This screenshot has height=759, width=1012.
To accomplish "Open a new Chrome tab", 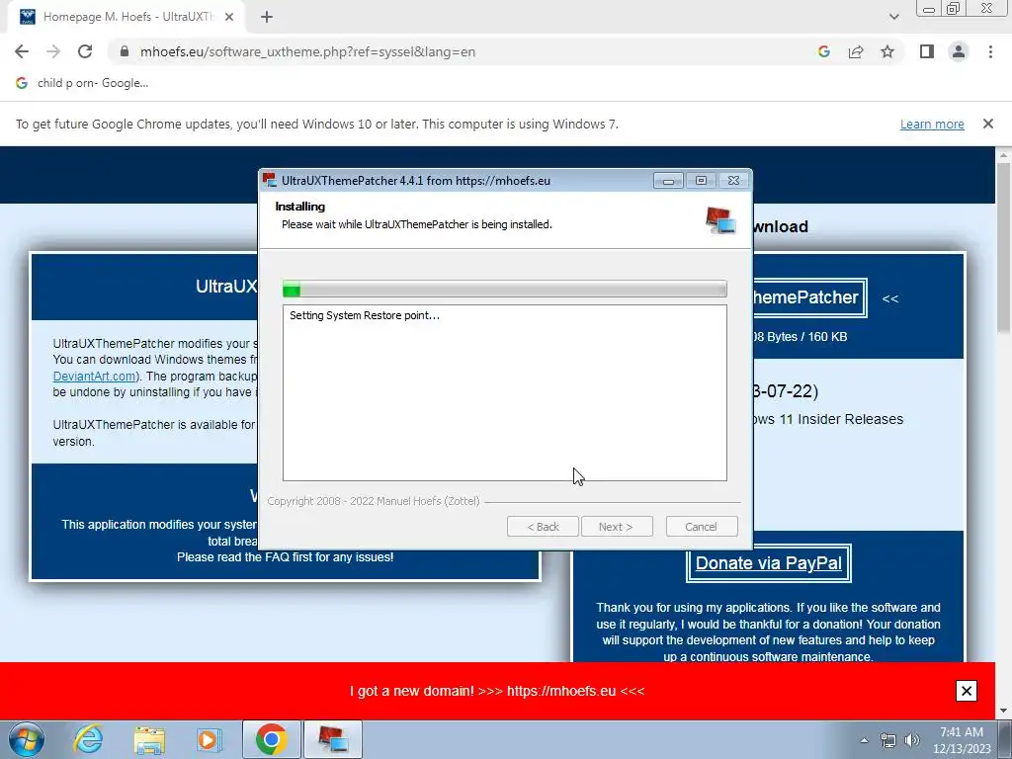I will (x=267, y=17).
